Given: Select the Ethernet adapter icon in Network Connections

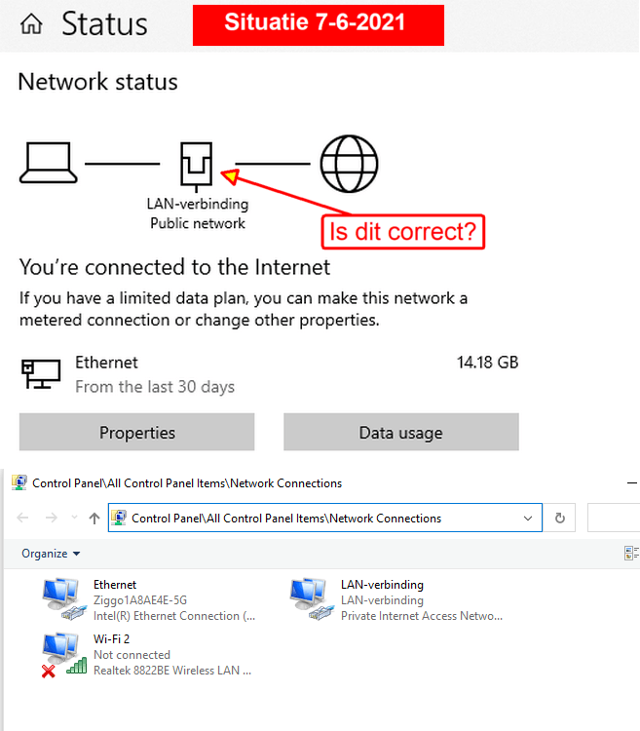Looking at the screenshot, I should point(64,599).
